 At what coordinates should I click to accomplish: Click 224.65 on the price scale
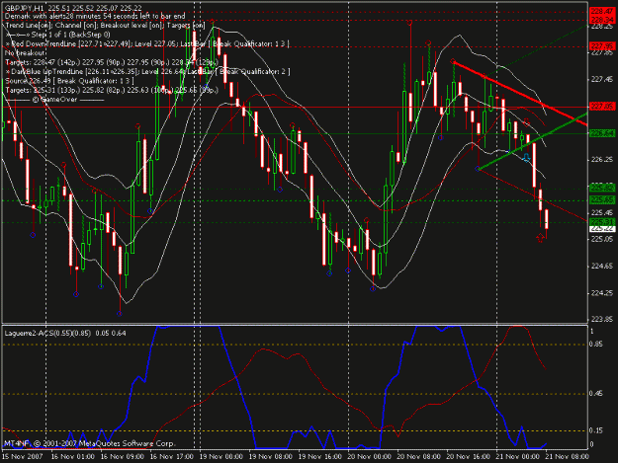(x=602, y=266)
